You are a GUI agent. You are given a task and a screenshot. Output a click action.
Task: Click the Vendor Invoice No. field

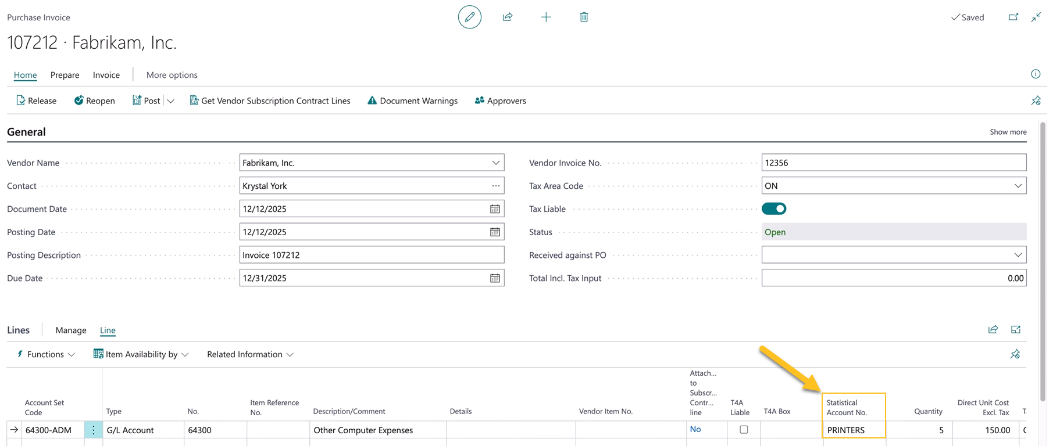(x=894, y=163)
